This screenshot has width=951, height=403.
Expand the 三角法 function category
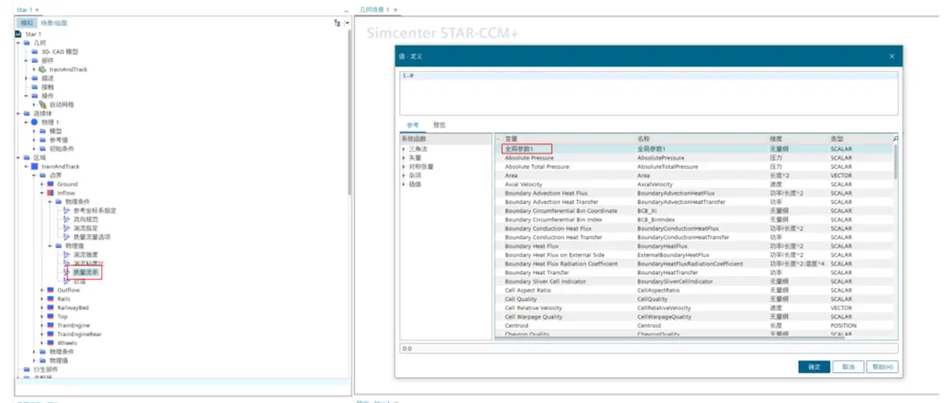(404, 149)
